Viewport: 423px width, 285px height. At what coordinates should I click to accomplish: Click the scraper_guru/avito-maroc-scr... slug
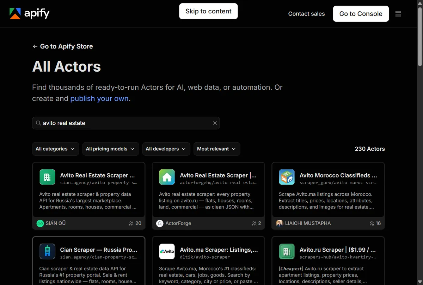338,183
